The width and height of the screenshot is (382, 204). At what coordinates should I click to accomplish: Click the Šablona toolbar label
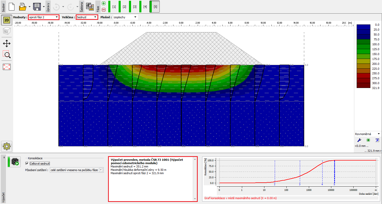(x=81, y=7)
